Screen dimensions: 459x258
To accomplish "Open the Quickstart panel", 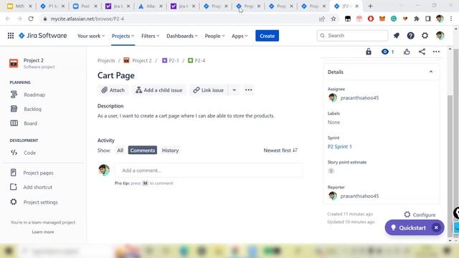I will 408,228.
